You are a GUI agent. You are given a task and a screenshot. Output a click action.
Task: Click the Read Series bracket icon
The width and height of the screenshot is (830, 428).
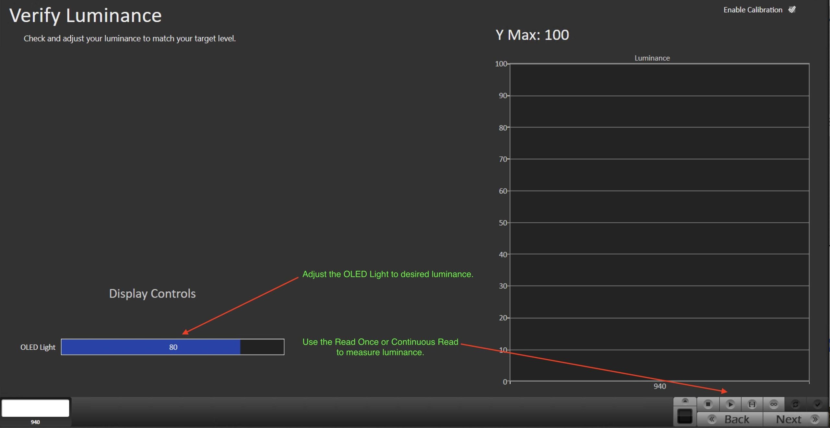pyautogui.click(x=752, y=404)
